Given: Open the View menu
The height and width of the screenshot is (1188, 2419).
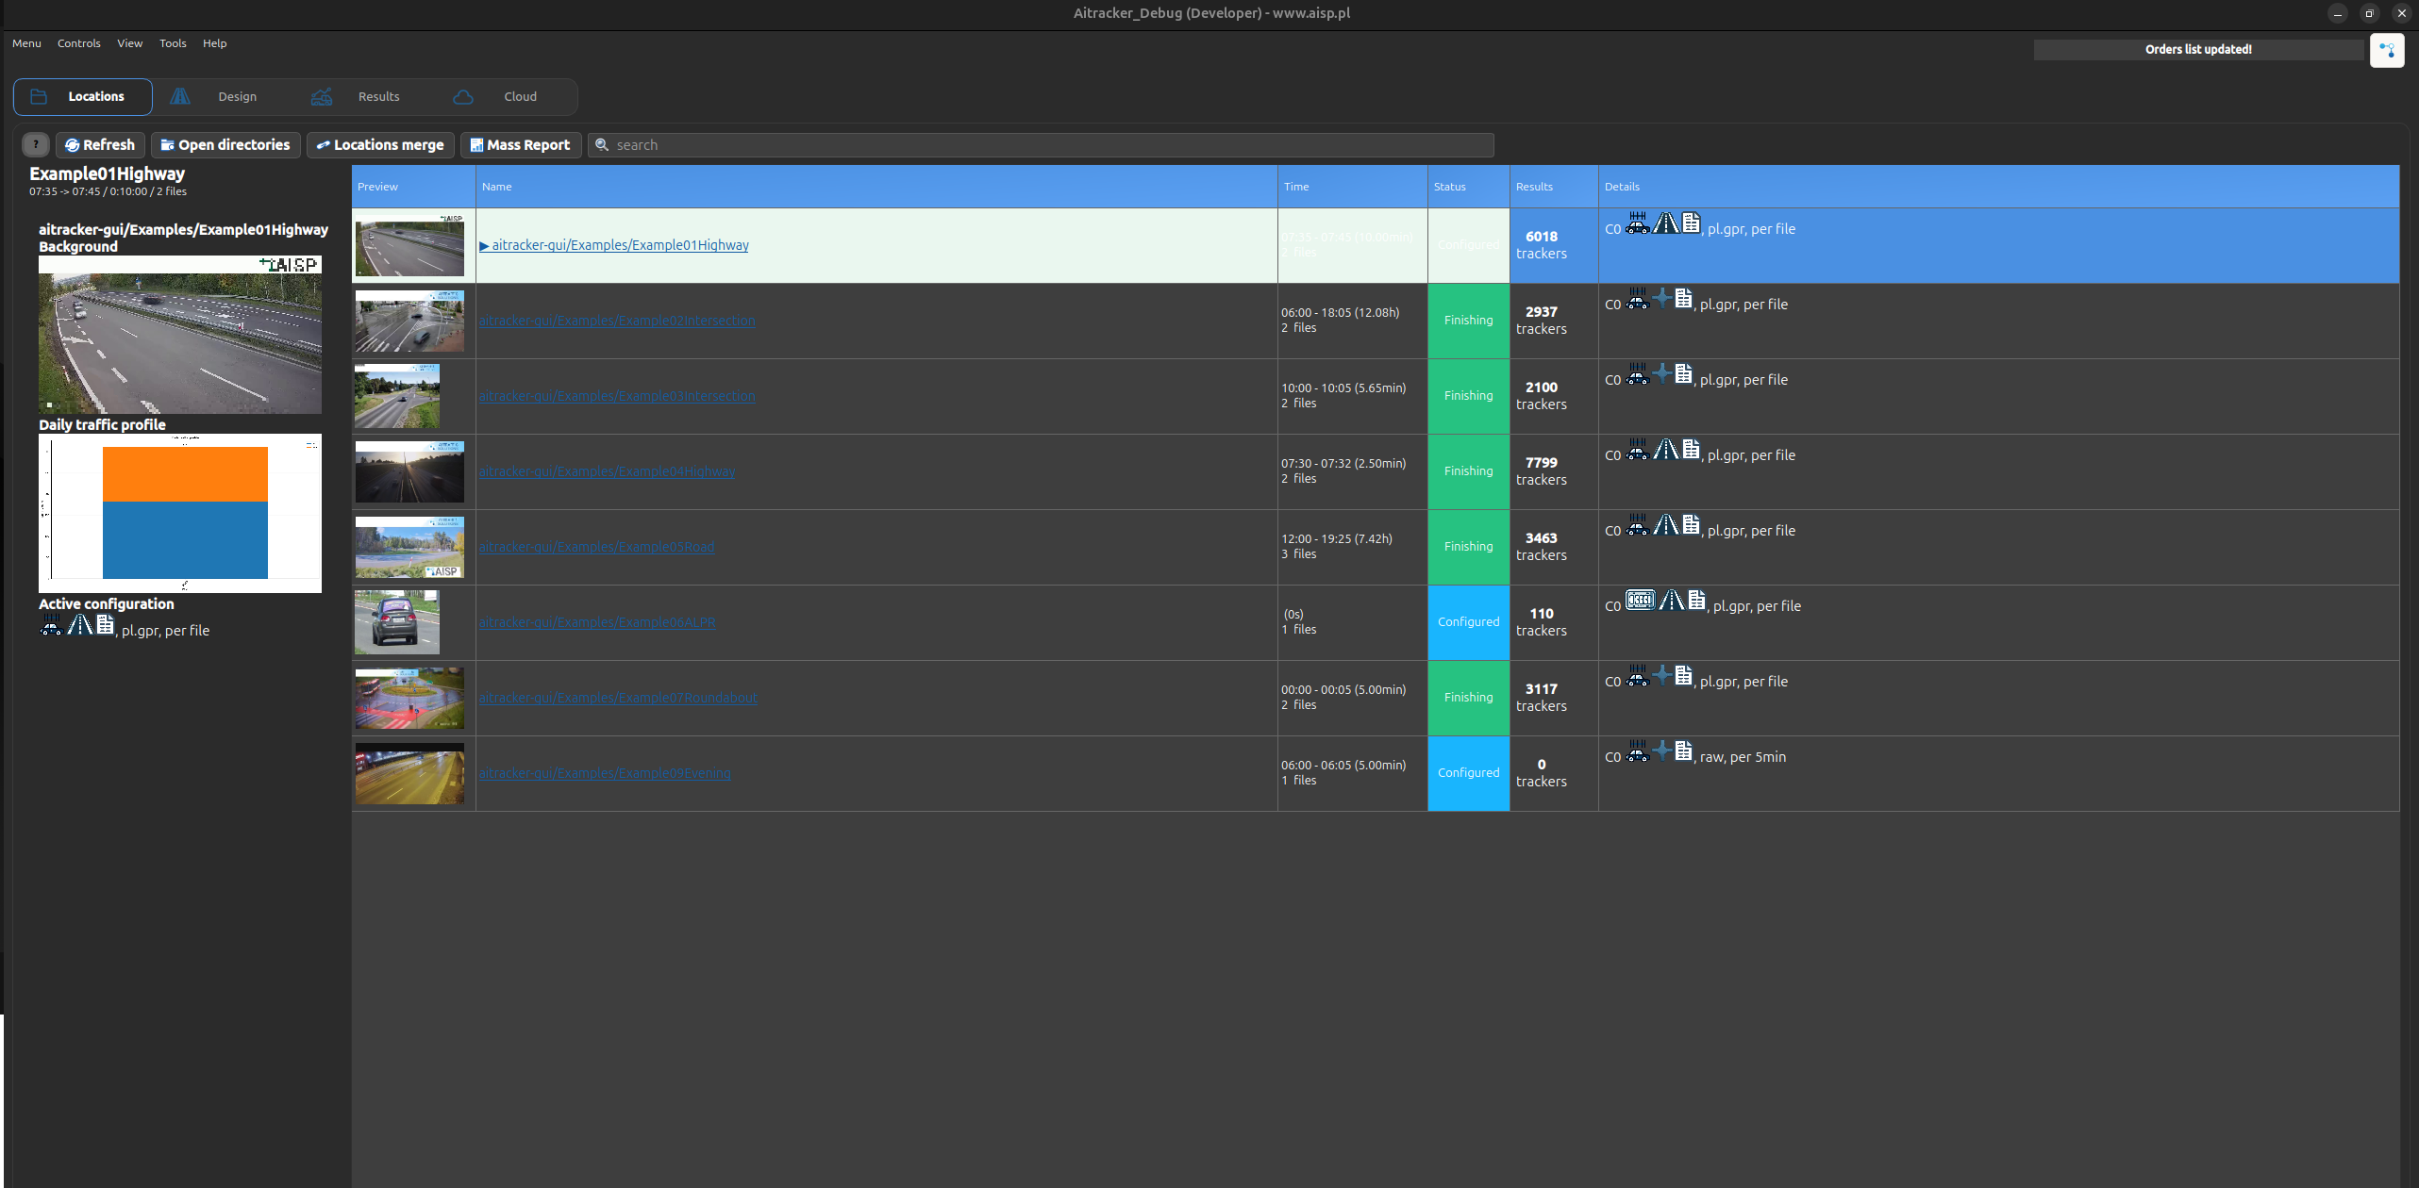Looking at the screenshot, I should point(129,43).
